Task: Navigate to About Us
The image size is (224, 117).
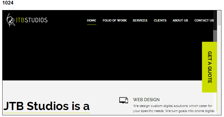Action: [180, 20]
